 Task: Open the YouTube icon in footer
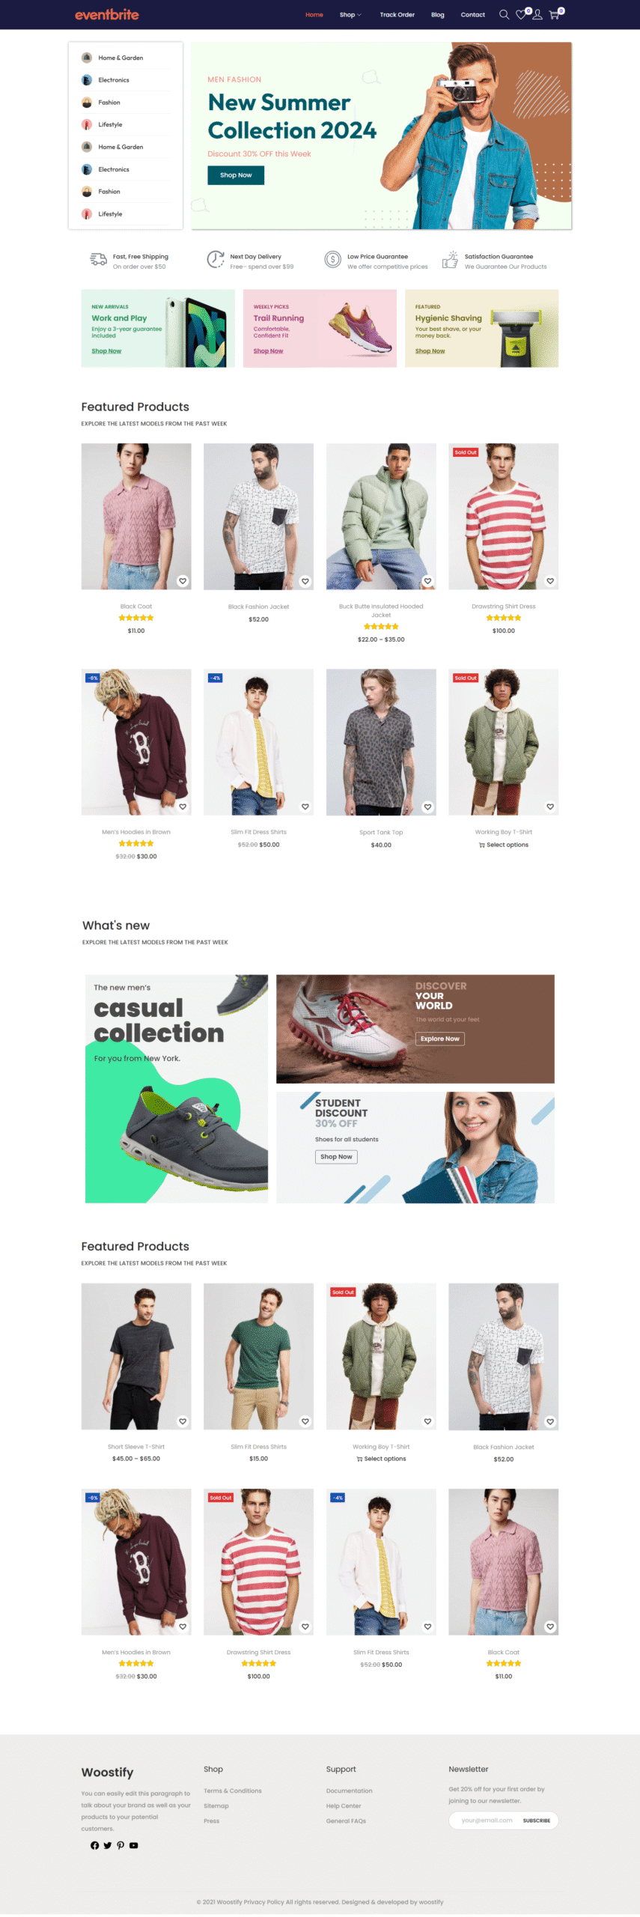[x=133, y=1845]
